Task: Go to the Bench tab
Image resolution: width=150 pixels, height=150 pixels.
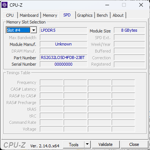Action: click(102, 15)
